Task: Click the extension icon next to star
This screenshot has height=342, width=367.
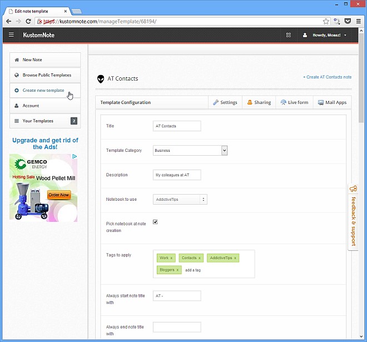Action: (336, 21)
